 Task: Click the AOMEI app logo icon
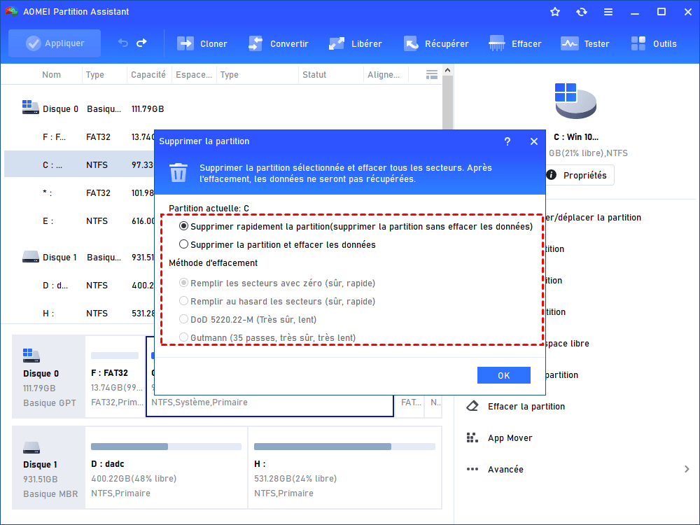(11, 12)
